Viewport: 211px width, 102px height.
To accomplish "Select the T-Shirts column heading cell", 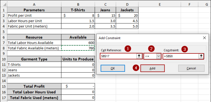I will (78, 10).
